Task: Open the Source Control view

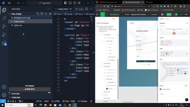Action: [x=4, y=26]
